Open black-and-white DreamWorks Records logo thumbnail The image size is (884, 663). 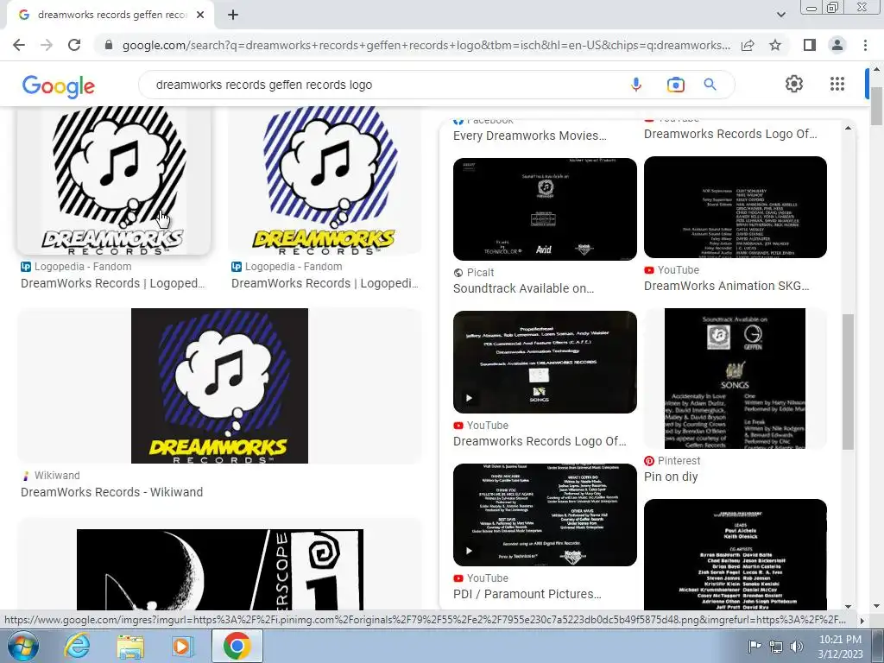[114, 180]
